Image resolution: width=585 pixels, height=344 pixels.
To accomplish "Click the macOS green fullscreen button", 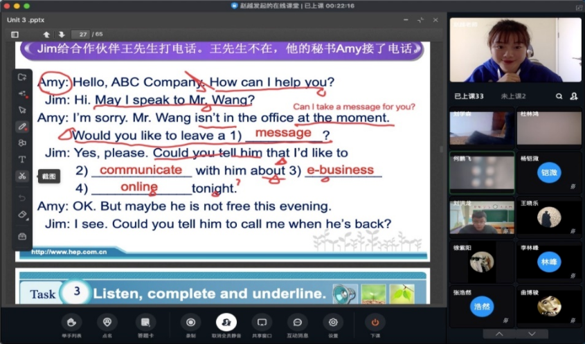I will 26,6.
